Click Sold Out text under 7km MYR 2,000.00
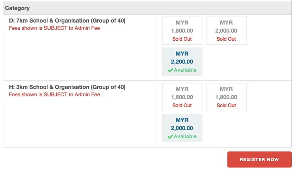The width and height of the screenshot is (295, 174). (x=226, y=39)
